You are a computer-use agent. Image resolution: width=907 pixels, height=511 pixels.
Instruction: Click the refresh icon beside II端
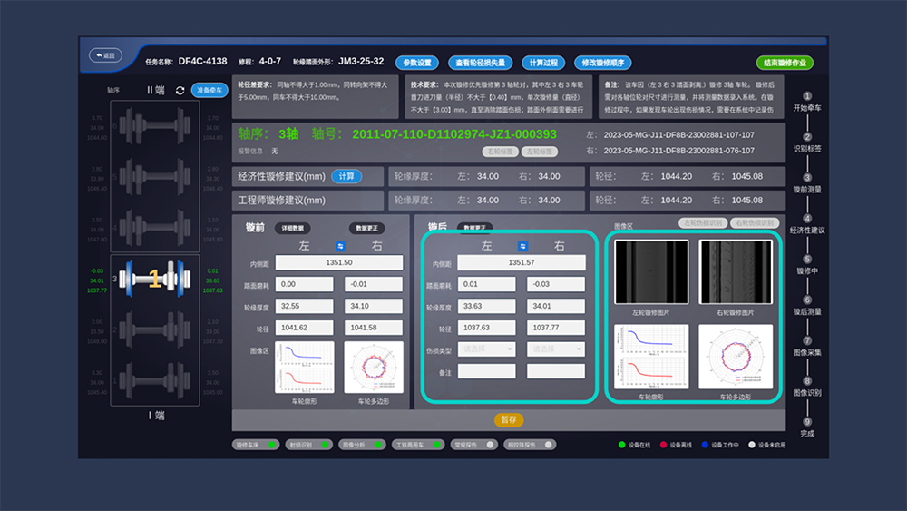[x=180, y=91]
